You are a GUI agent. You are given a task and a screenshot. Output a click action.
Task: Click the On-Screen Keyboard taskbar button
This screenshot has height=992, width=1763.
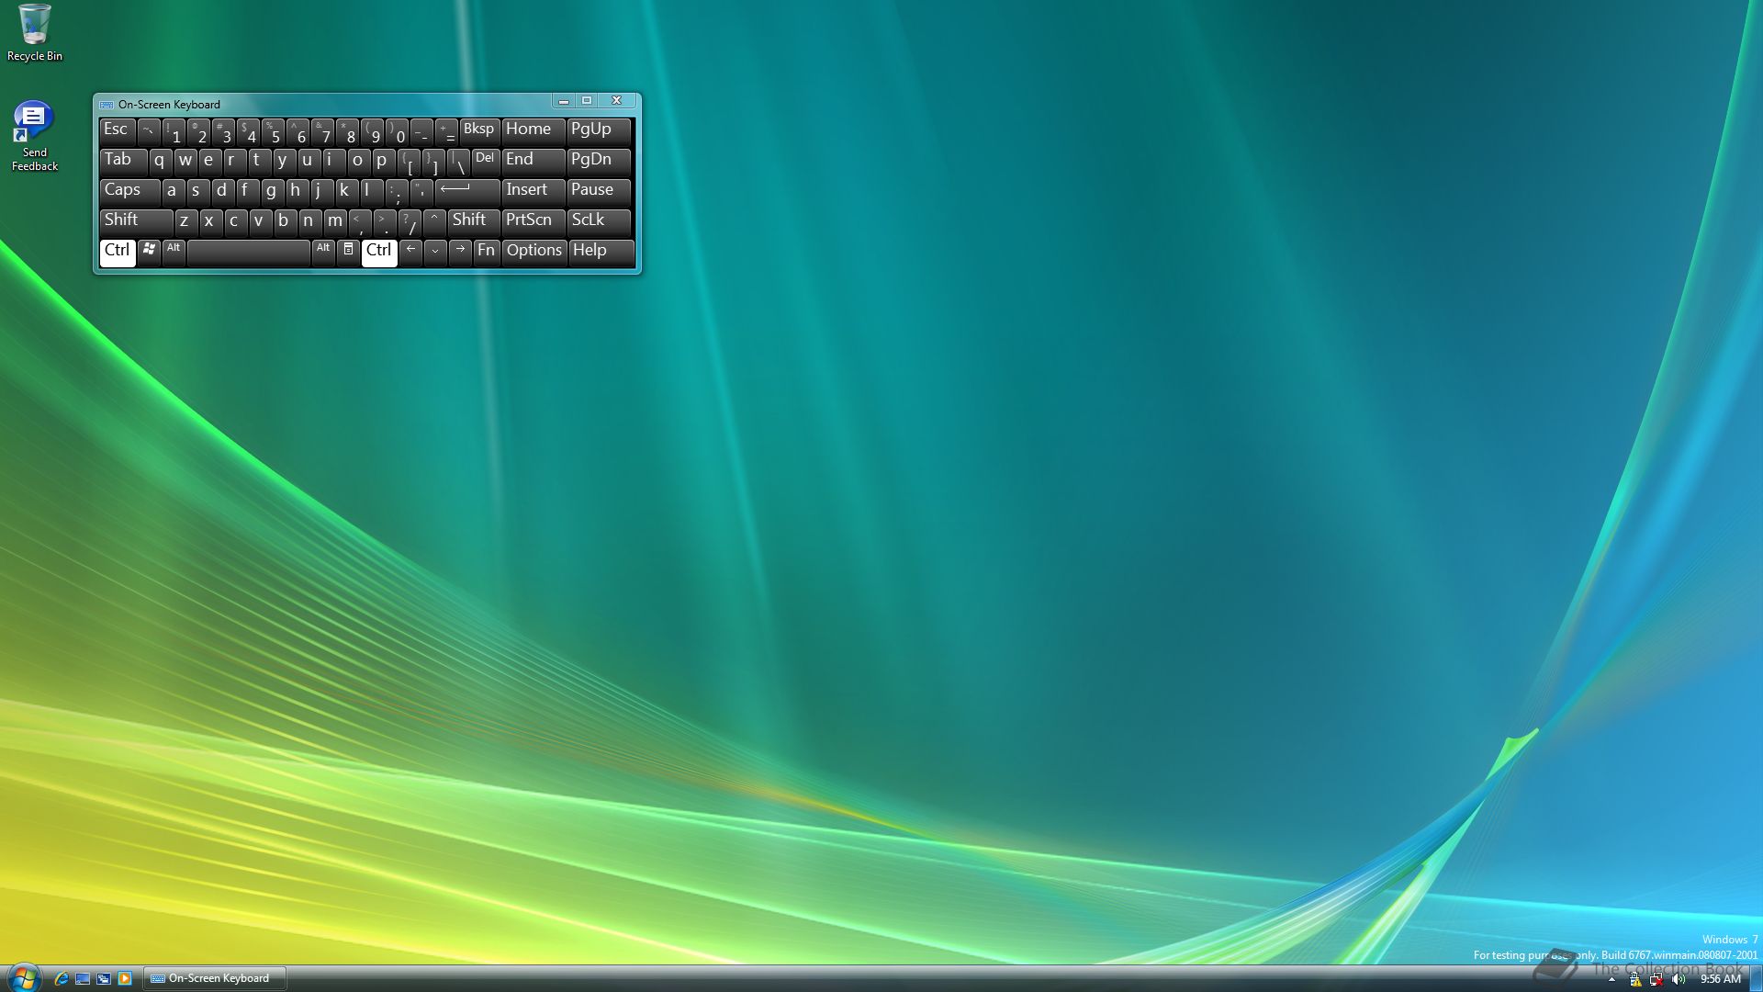pos(215,979)
